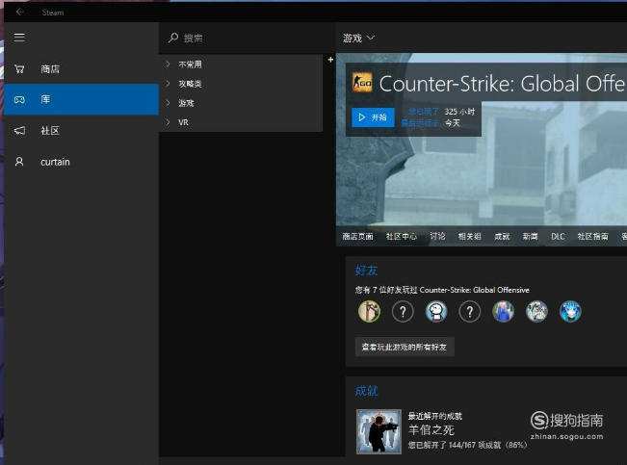Open the fifth friend's avatar
This screenshot has height=465, width=627.
(504, 312)
